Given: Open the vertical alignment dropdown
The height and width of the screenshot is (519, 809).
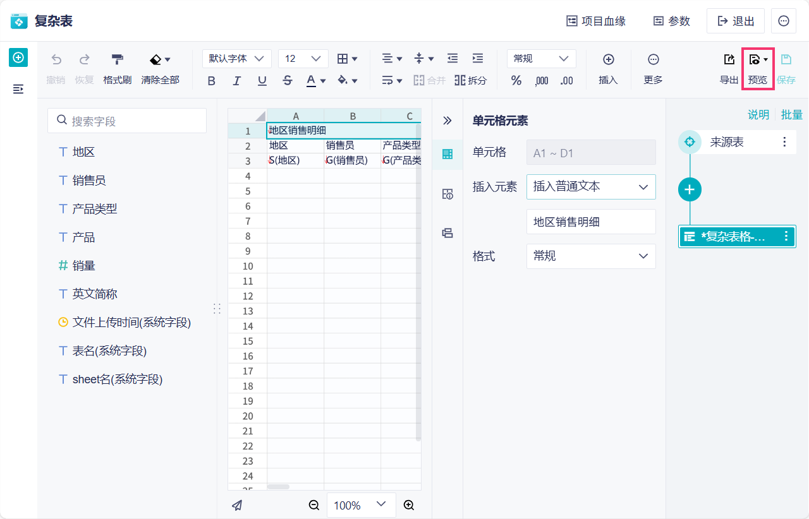Looking at the screenshot, I should point(424,59).
